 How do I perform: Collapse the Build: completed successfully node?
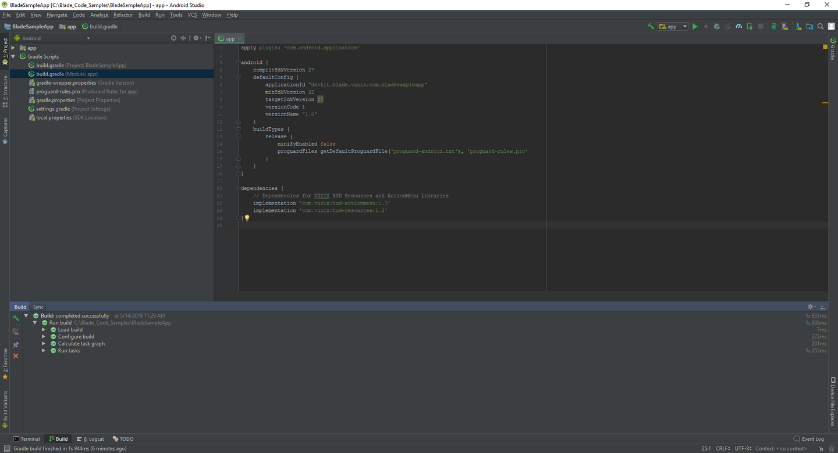tap(26, 316)
